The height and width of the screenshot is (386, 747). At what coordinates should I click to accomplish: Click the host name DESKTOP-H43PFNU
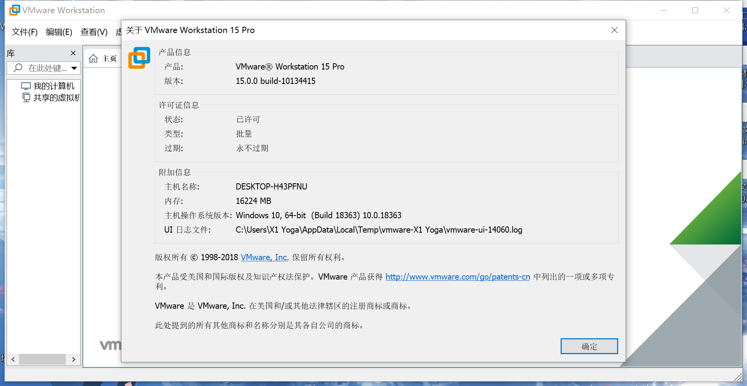(272, 186)
